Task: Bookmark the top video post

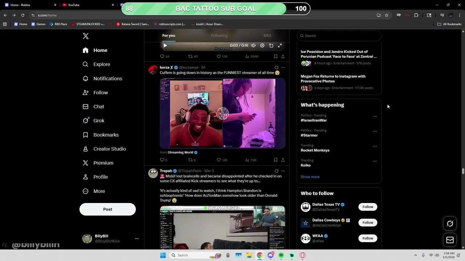Action: 276,57
